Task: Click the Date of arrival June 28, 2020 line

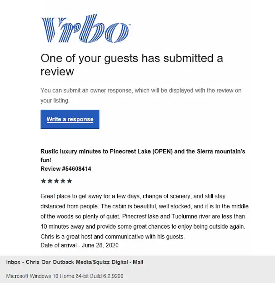Action: click(x=79, y=246)
